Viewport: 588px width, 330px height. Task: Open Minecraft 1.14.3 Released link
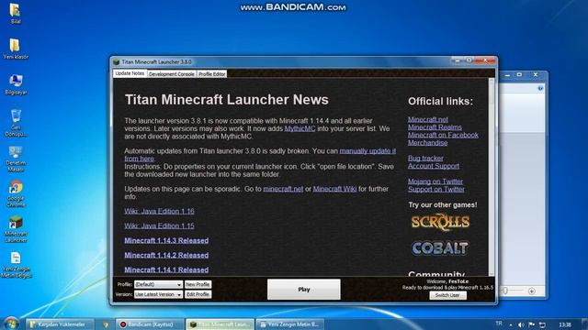coord(166,240)
